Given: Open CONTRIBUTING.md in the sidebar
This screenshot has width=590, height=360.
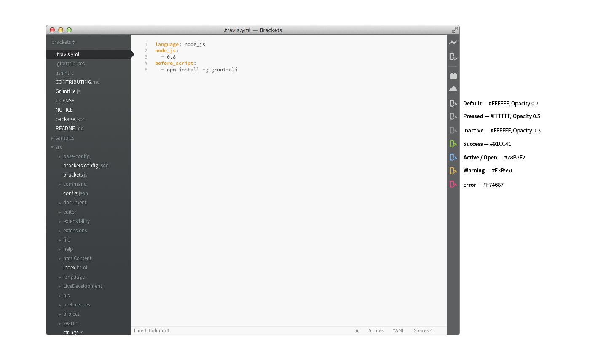Looking at the screenshot, I should pos(78,82).
